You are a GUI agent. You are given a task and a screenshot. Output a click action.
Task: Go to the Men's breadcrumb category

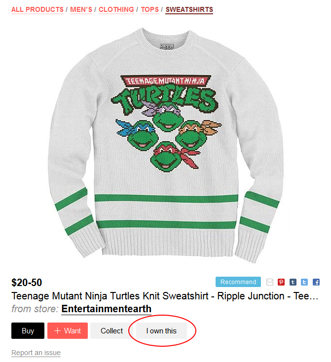(x=81, y=9)
